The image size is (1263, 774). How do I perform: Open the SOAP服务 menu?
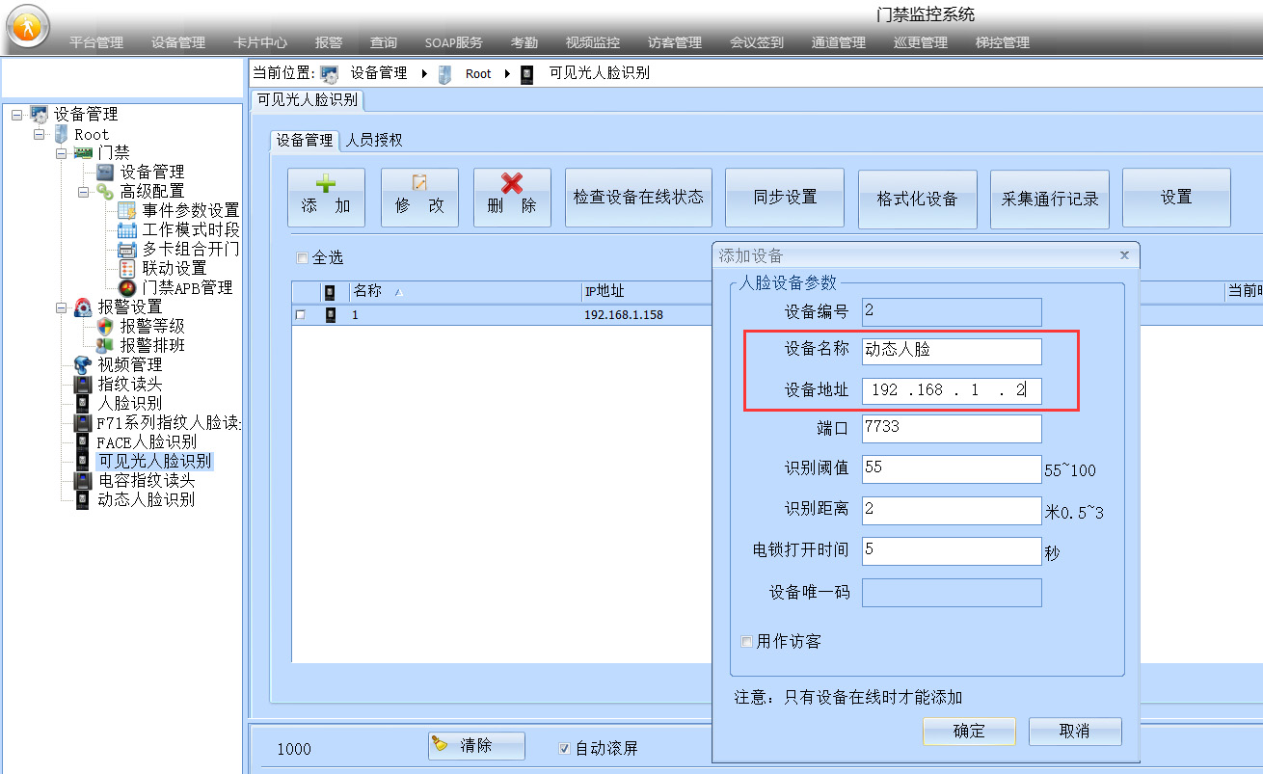pos(454,42)
